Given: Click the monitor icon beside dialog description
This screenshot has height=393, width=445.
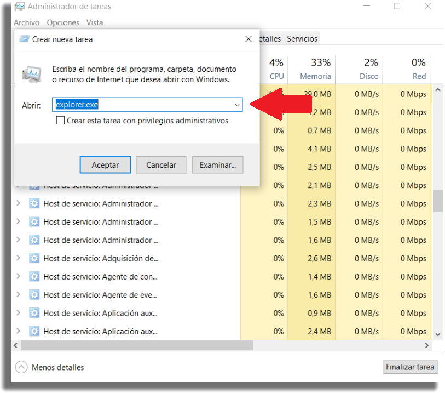Looking at the screenshot, I should click(32, 75).
